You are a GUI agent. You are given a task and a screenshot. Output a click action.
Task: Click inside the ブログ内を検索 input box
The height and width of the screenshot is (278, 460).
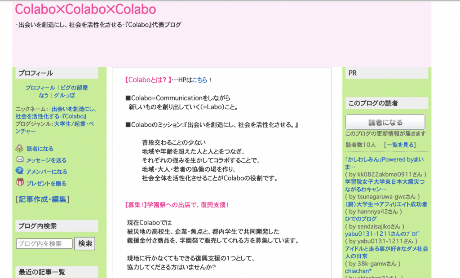tap(44, 243)
